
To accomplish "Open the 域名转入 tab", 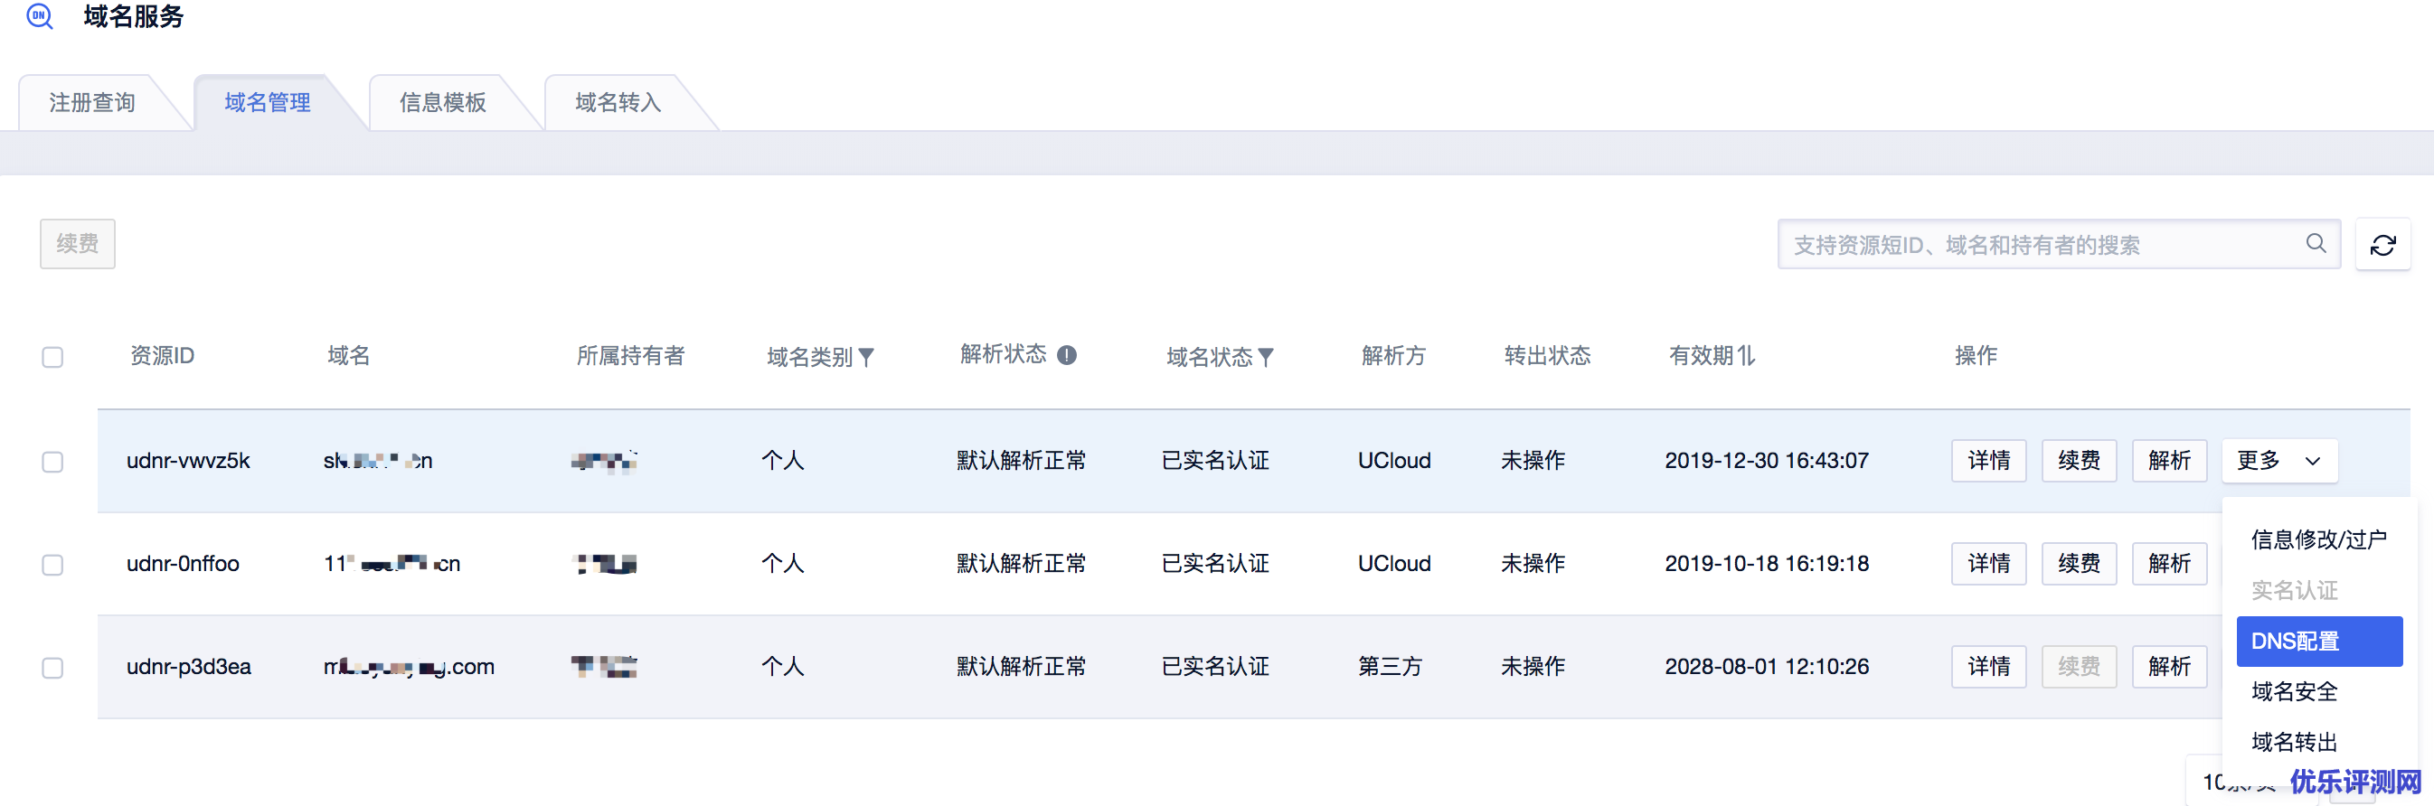I will (x=618, y=102).
